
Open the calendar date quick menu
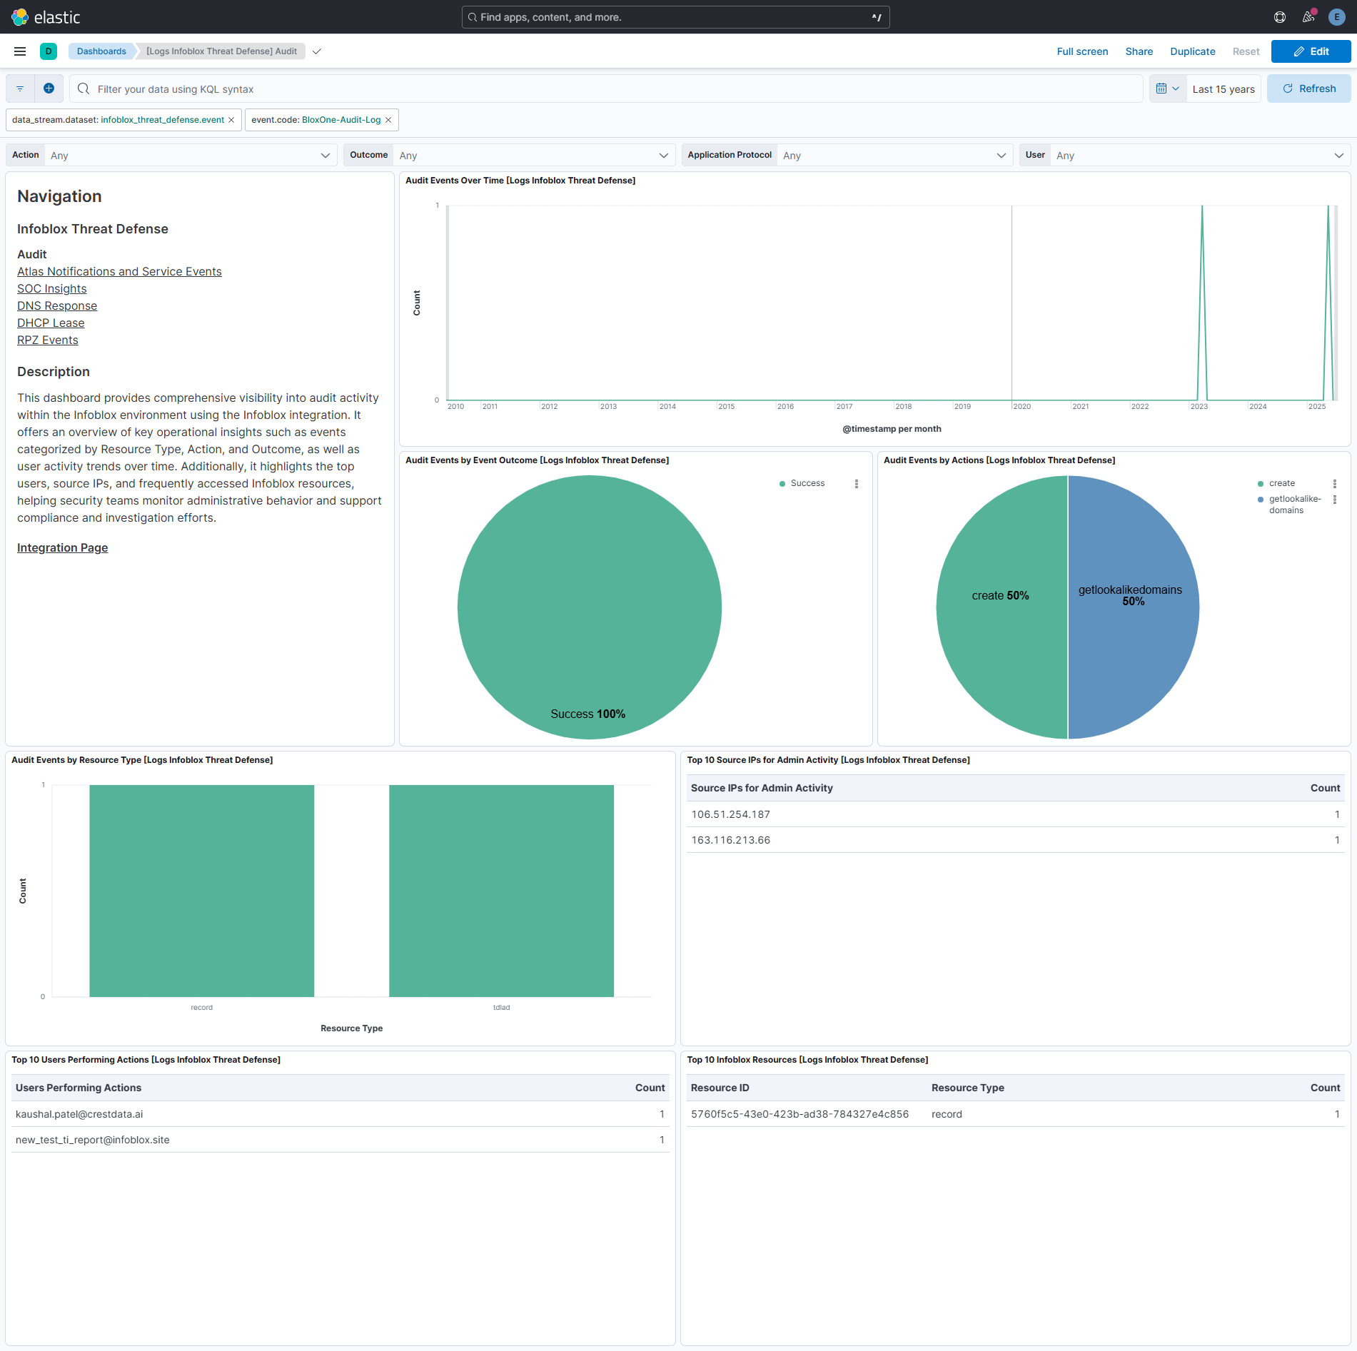coord(1168,88)
